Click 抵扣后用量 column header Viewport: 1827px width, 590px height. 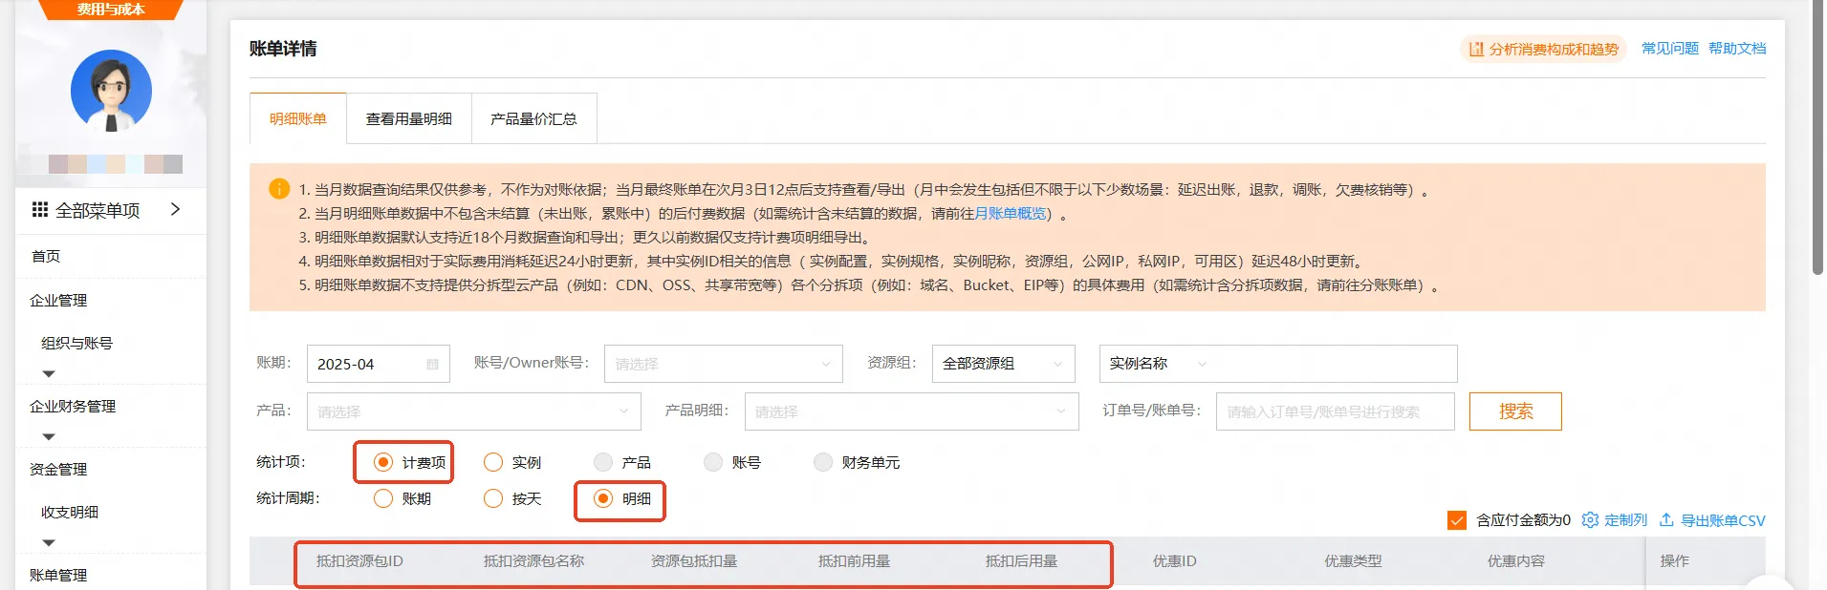[x=1021, y=561]
